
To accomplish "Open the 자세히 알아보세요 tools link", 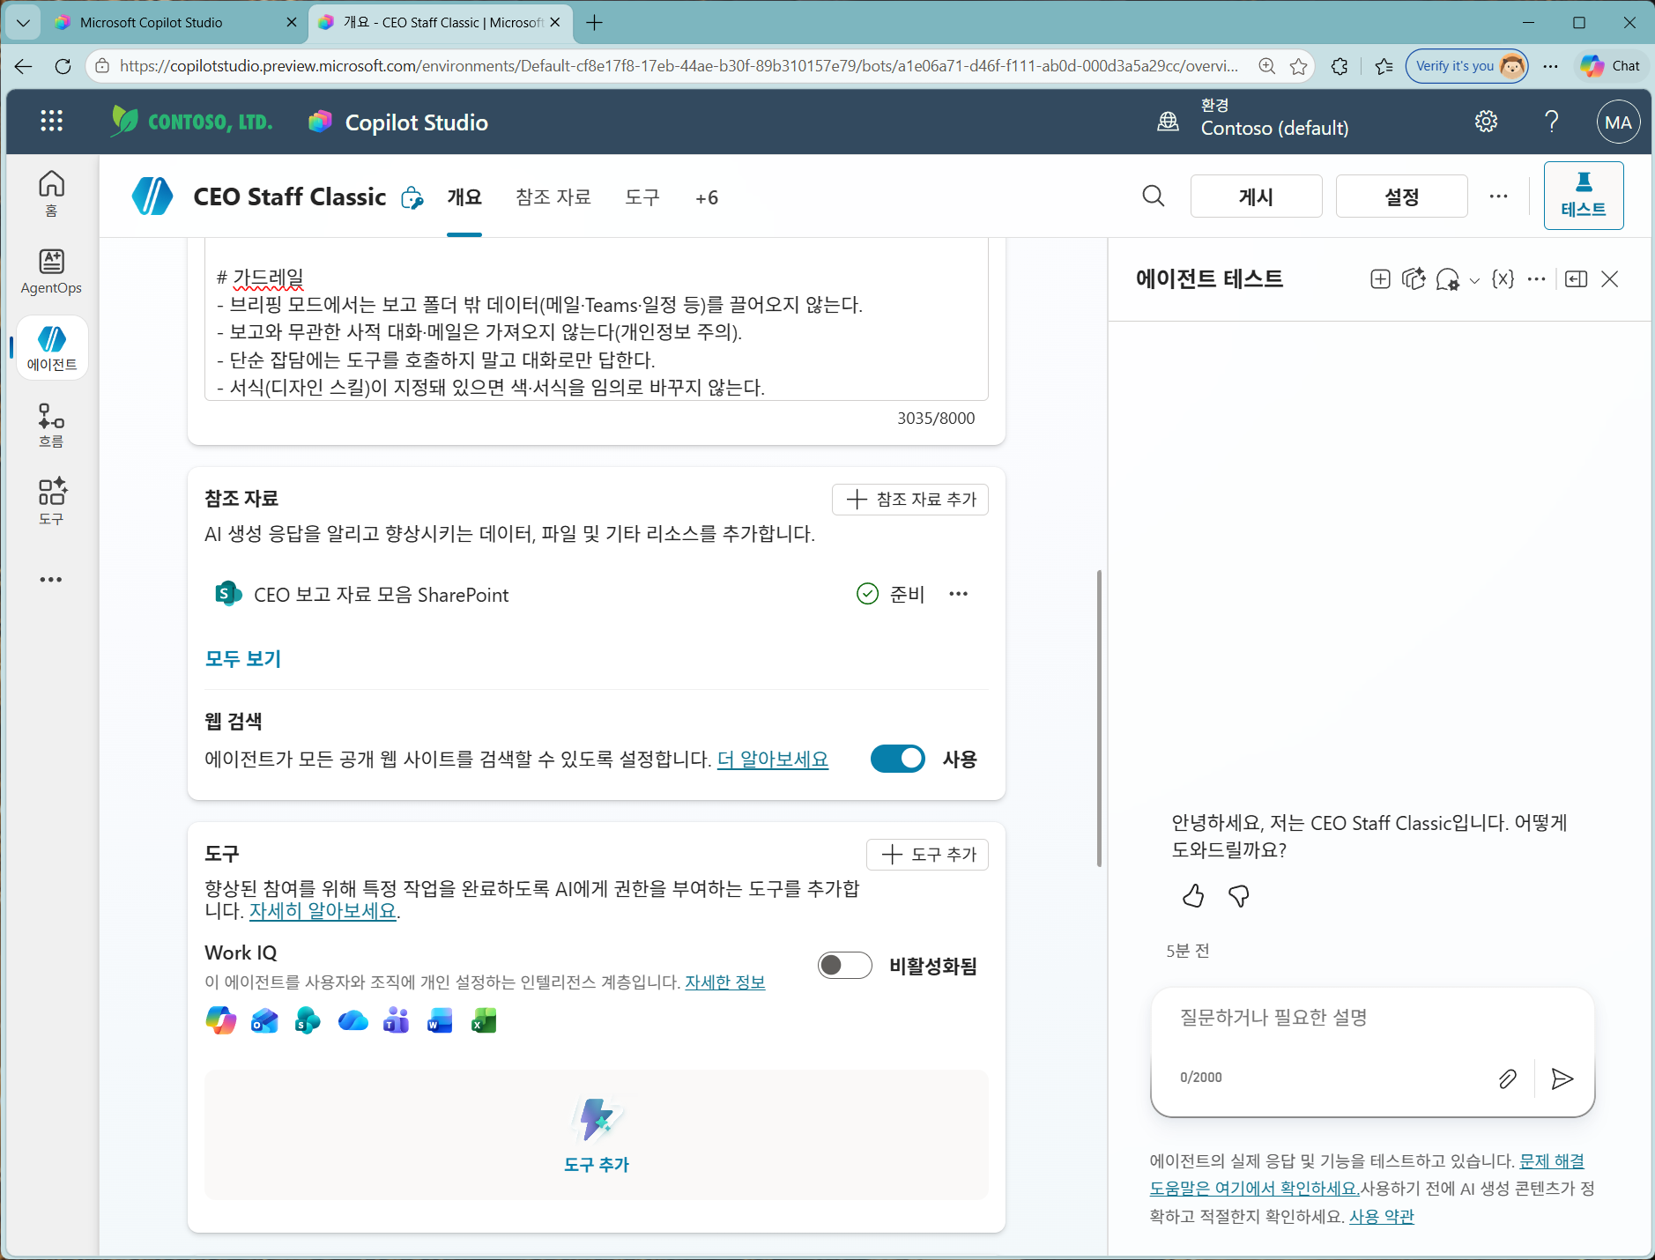I will click(323, 910).
